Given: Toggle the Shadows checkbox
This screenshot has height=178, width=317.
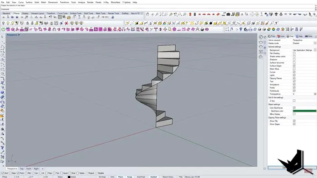Looking at the screenshot, I should pyautogui.click(x=294, y=60).
